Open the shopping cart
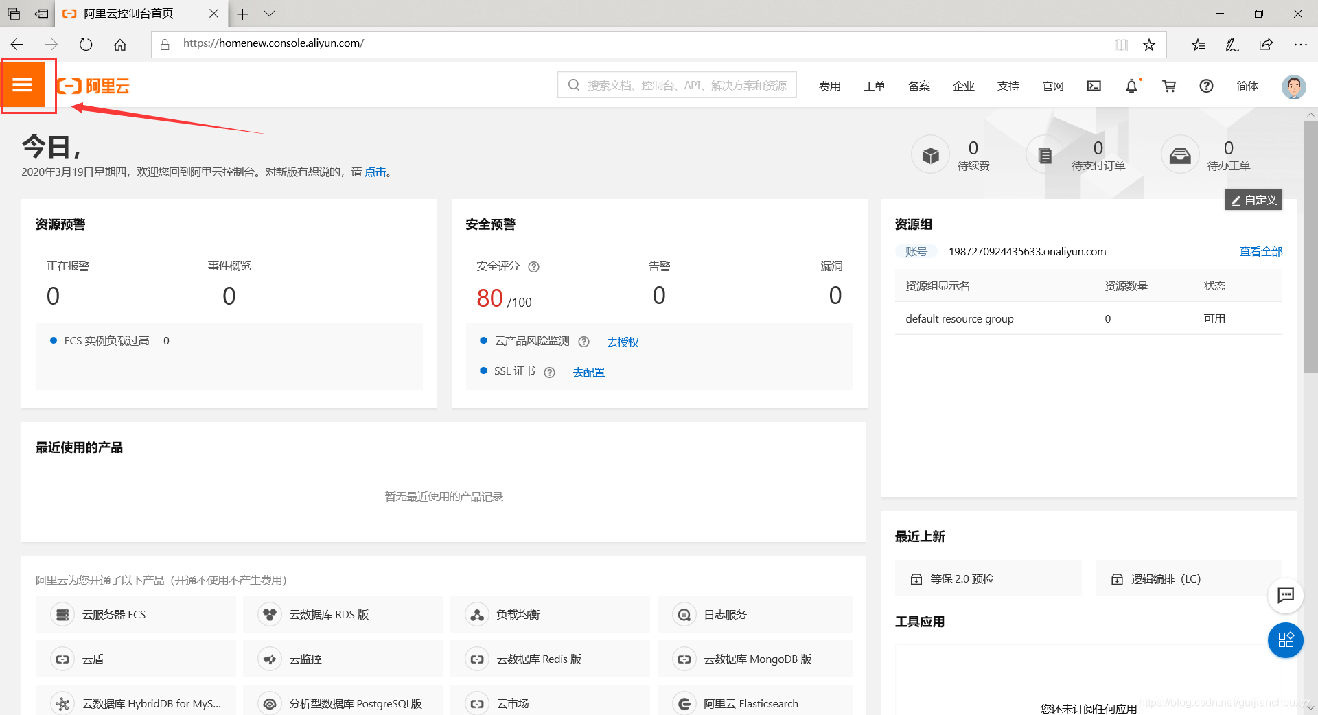 point(1168,86)
